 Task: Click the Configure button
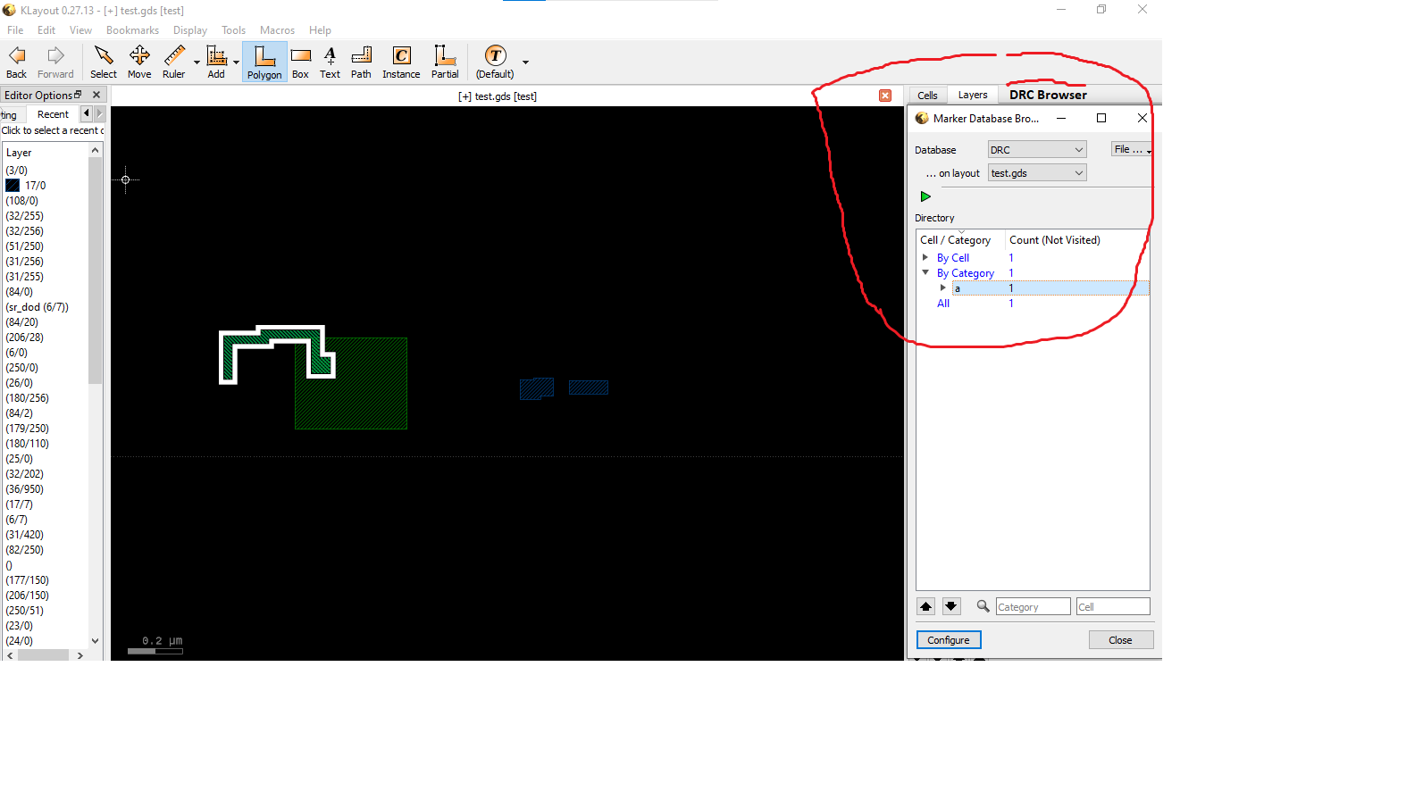[948, 640]
